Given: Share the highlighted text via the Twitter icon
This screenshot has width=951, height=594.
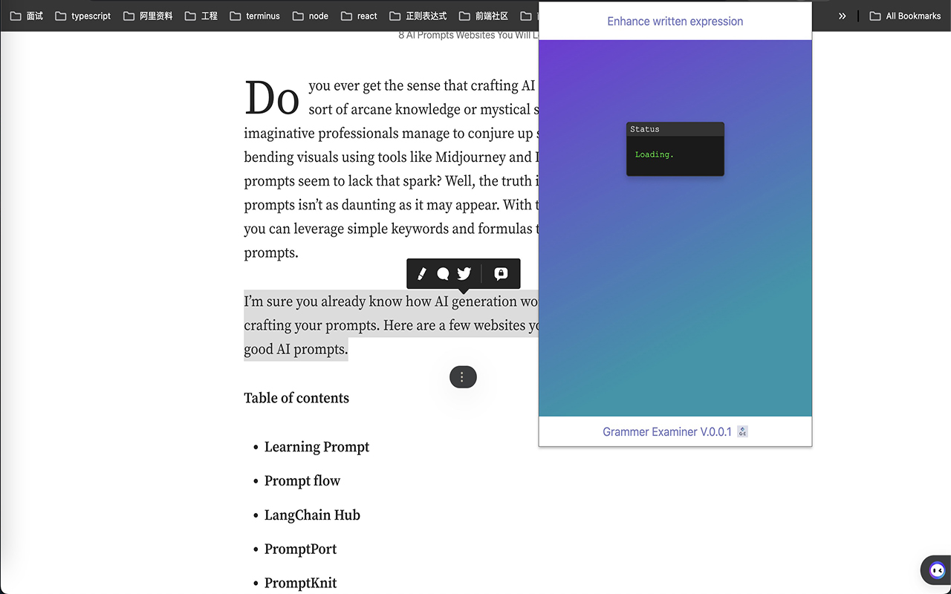Looking at the screenshot, I should click(464, 273).
